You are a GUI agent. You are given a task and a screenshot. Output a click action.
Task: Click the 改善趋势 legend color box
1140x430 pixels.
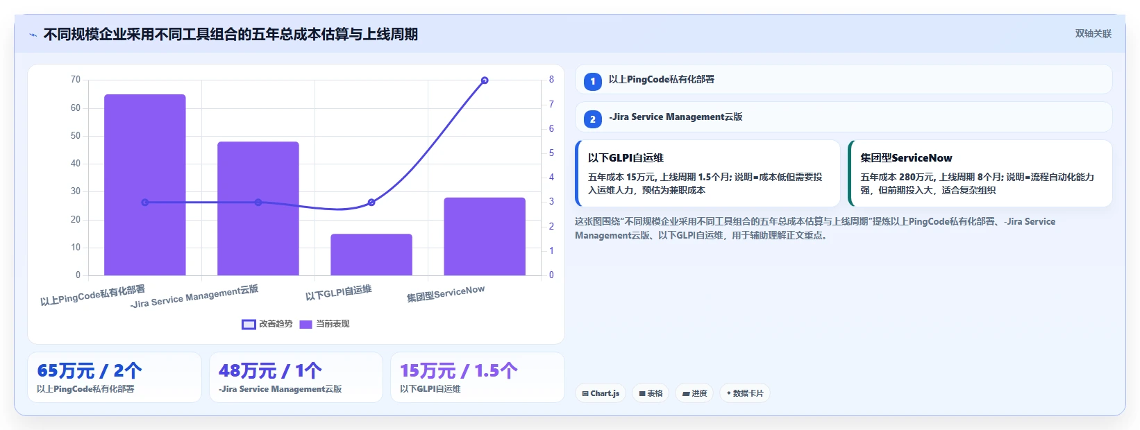(x=249, y=324)
